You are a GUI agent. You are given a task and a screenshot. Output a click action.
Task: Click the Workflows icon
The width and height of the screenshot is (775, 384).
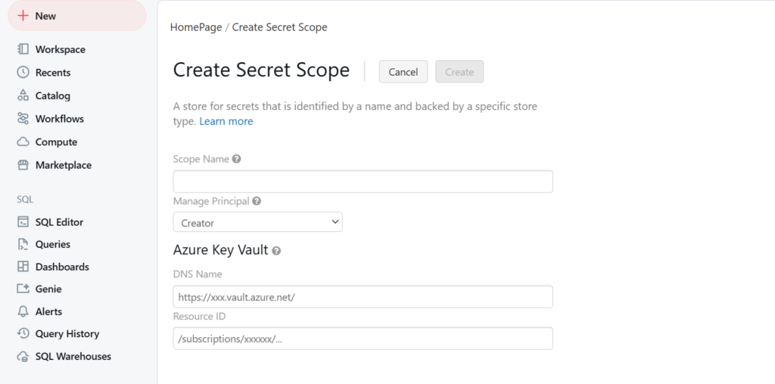(x=23, y=119)
